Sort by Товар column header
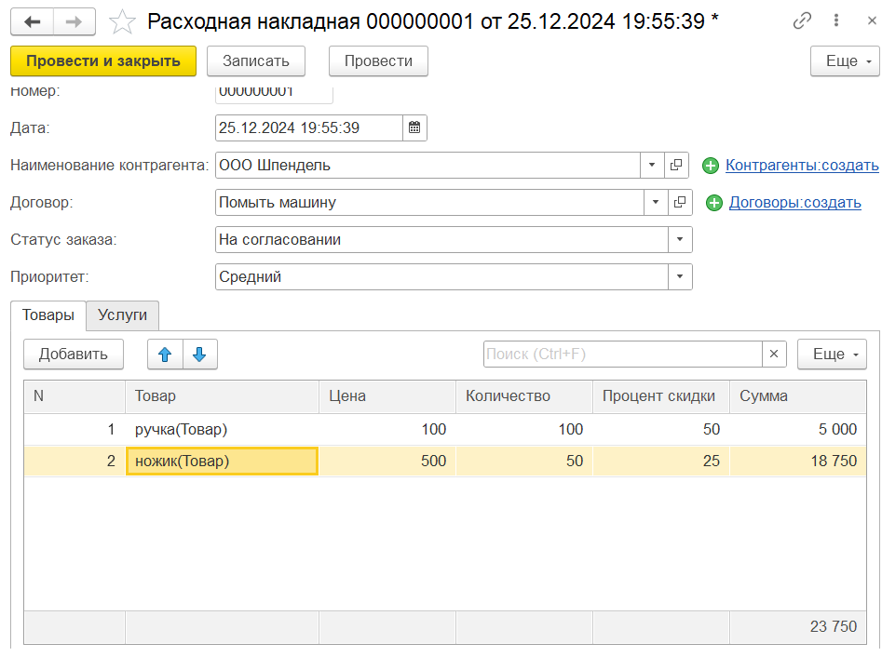 coord(223,396)
